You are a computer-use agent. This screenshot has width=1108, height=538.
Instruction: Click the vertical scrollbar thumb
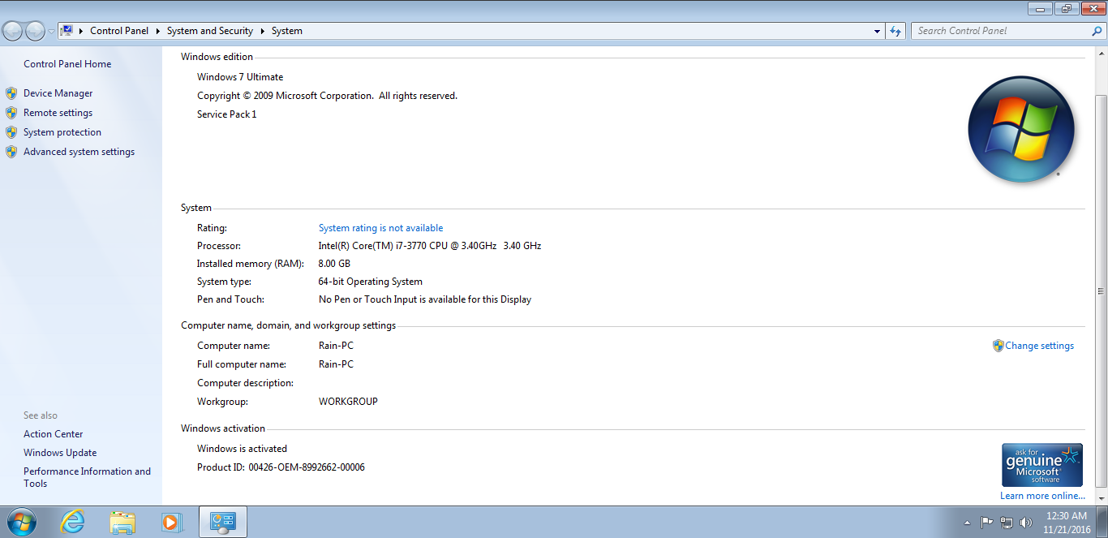(1102, 291)
